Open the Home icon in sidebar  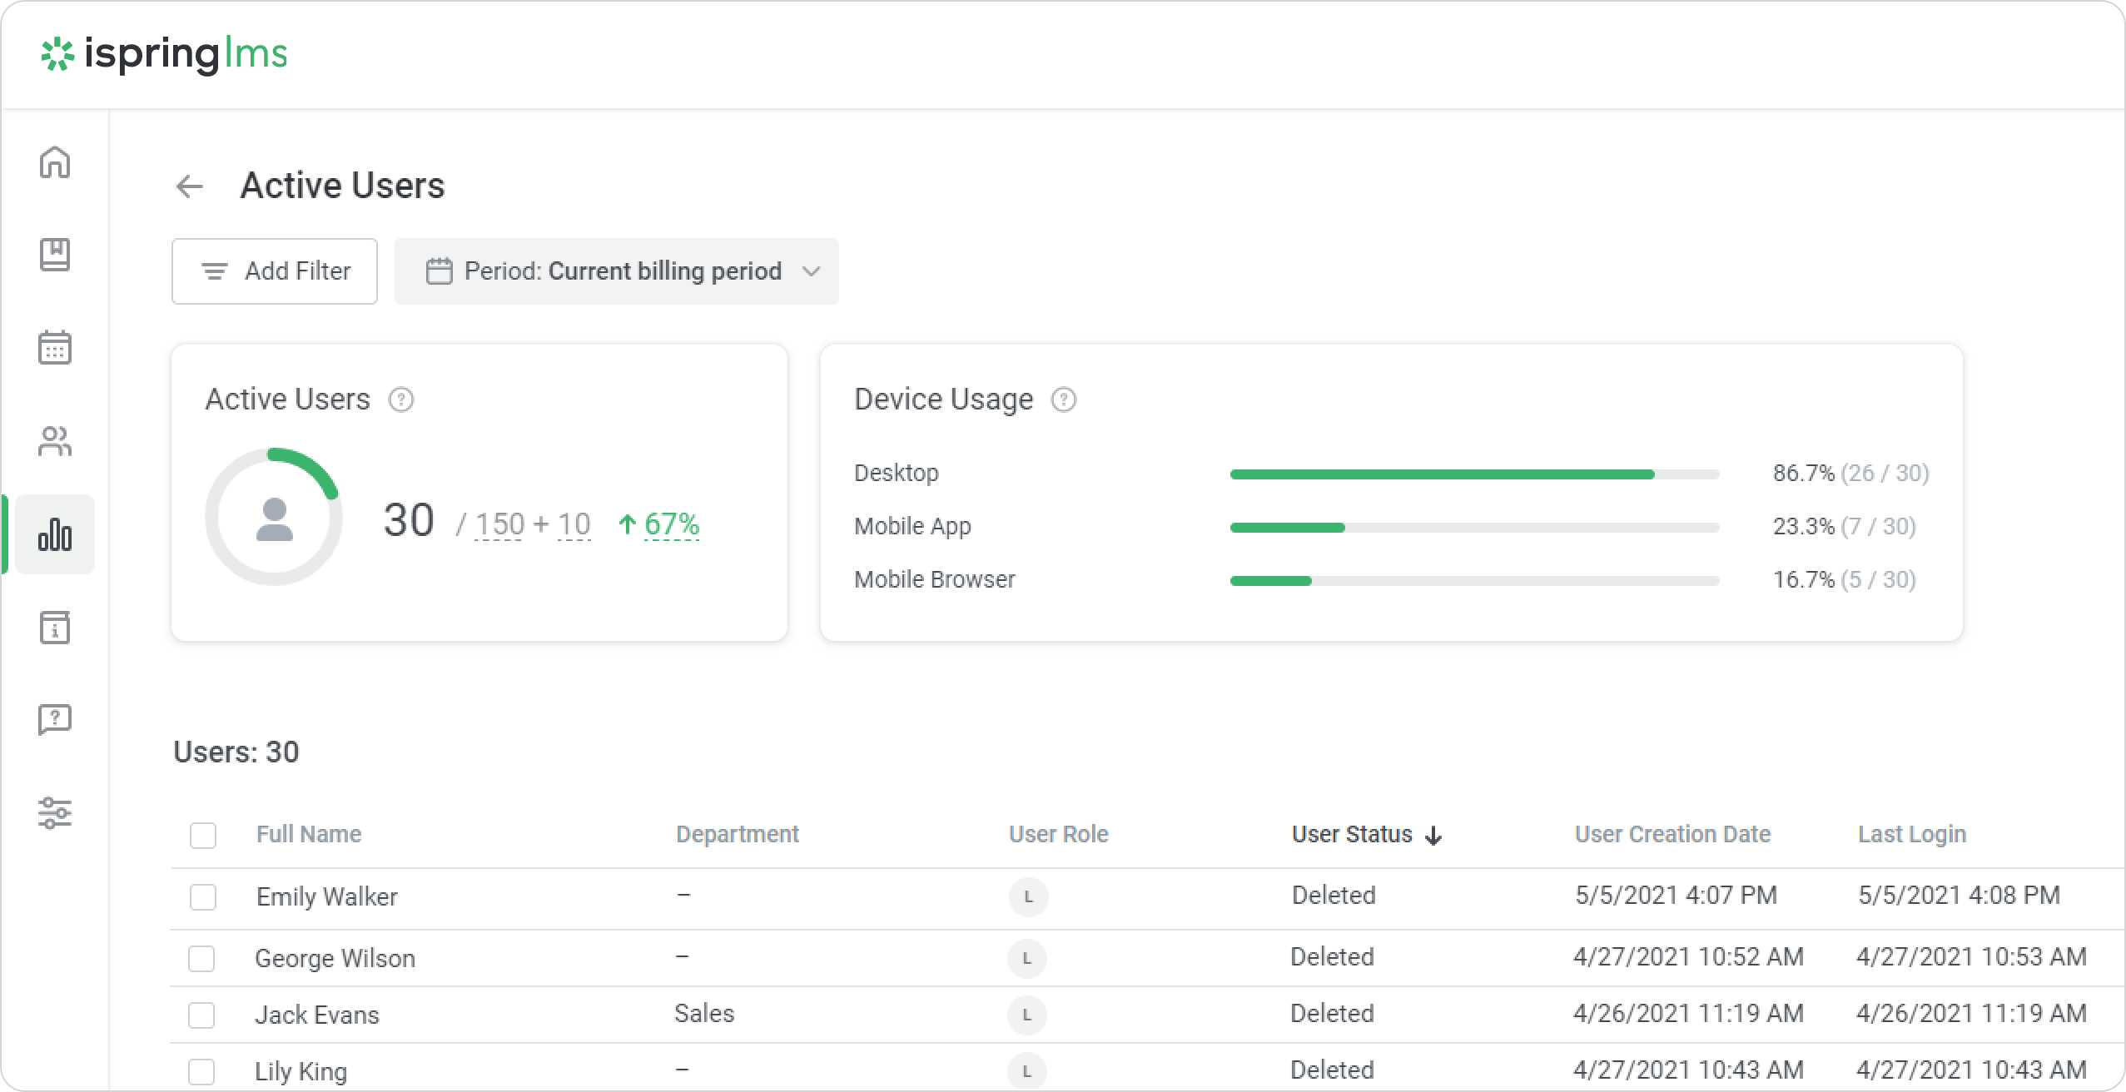pyautogui.click(x=55, y=162)
